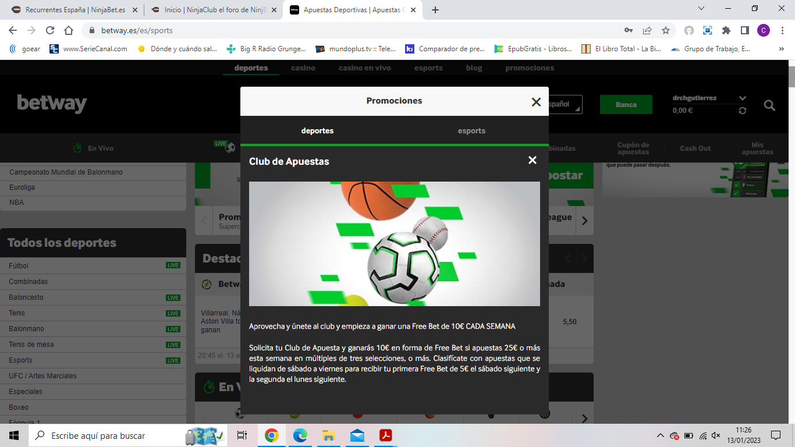The width and height of the screenshot is (795, 447).
Task: Click the Share page icon
Action: coord(647,30)
